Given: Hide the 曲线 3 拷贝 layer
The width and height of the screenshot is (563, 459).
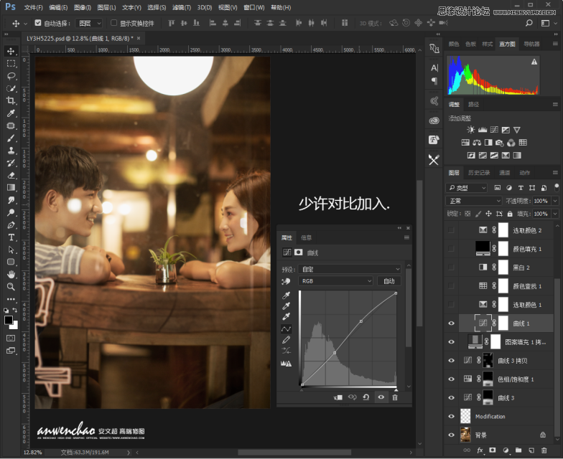Looking at the screenshot, I should click(451, 361).
